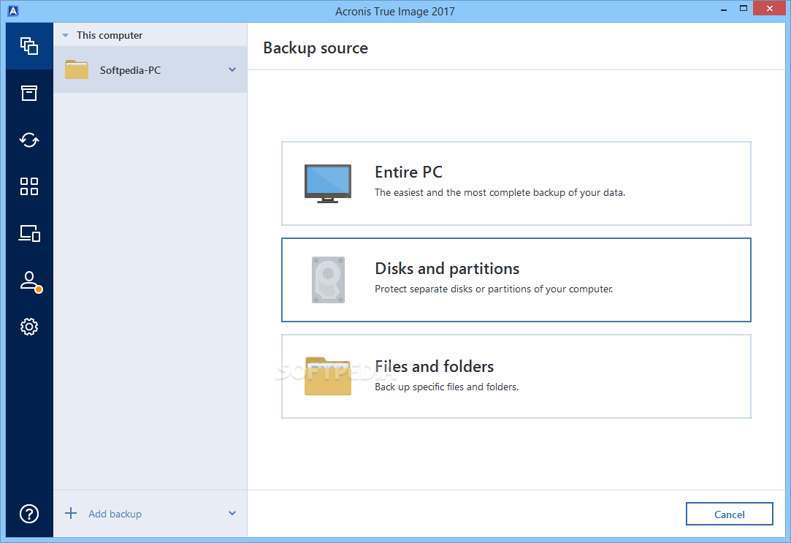This screenshot has height=543, width=791.
Task: Click the hard disk drive icon
Action: [329, 280]
